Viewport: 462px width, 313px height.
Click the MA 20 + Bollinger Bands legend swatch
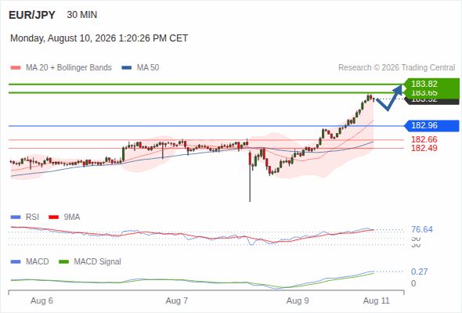[x=16, y=68]
